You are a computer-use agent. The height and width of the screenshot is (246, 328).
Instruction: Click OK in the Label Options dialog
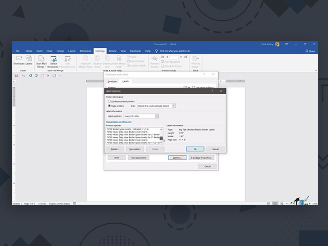pyautogui.click(x=195, y=149)
